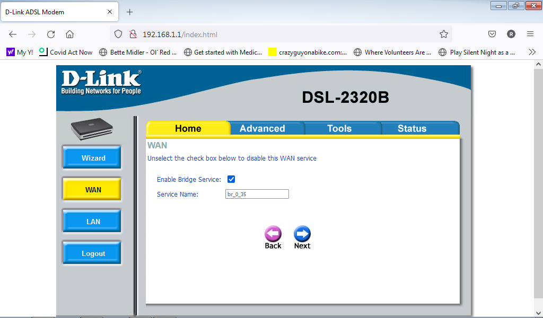Viewport: 543px width, 318px height.
Task: Open the LAN sidebar button
Action: 92,222
